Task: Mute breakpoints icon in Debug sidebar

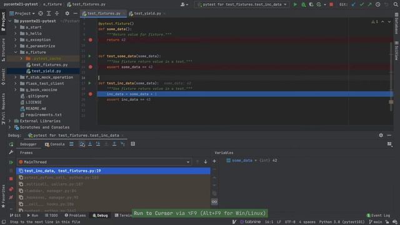Action: click(11, 197)
